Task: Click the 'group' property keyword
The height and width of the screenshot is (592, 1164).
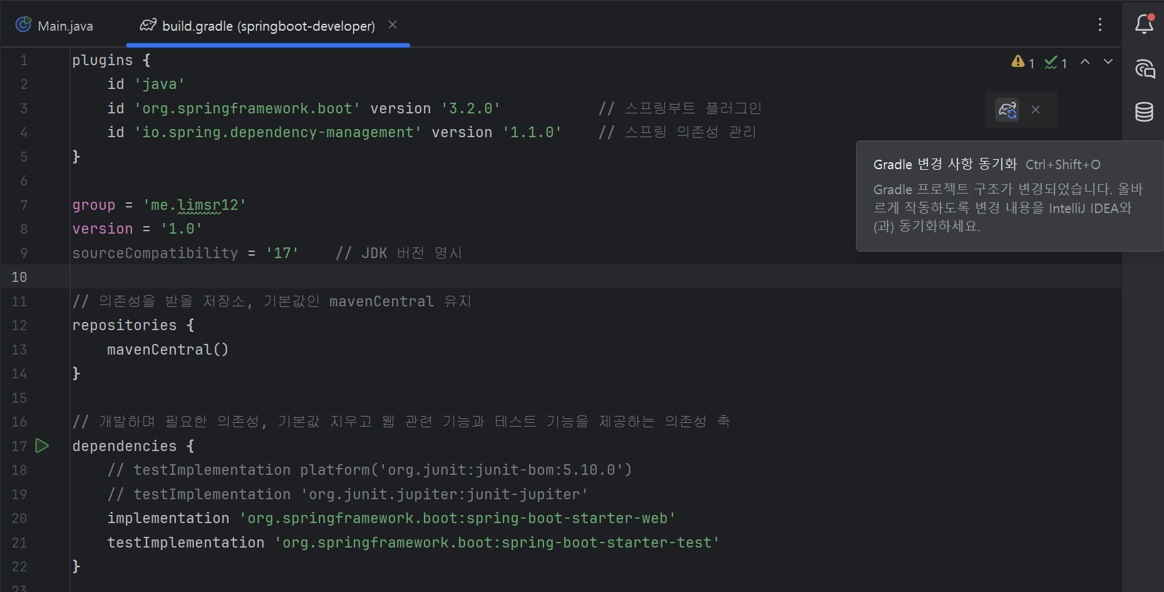Action: click(94, 205)
